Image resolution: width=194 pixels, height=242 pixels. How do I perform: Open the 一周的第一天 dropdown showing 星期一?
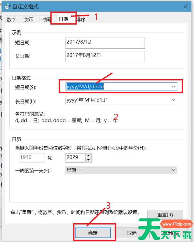[121, 170]
